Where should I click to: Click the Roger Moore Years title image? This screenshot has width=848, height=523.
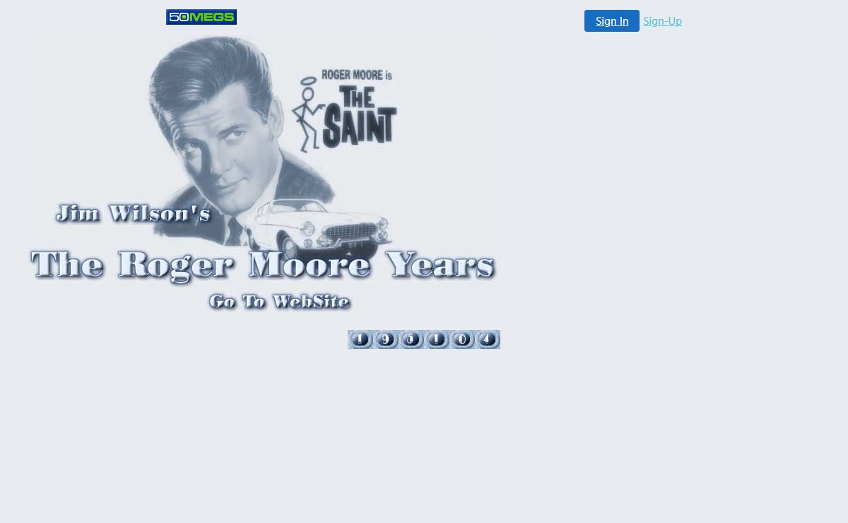coord(263,266)
